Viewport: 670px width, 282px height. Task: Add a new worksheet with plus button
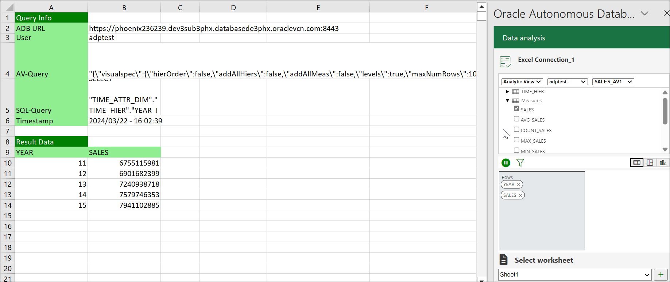pos(661,275)
